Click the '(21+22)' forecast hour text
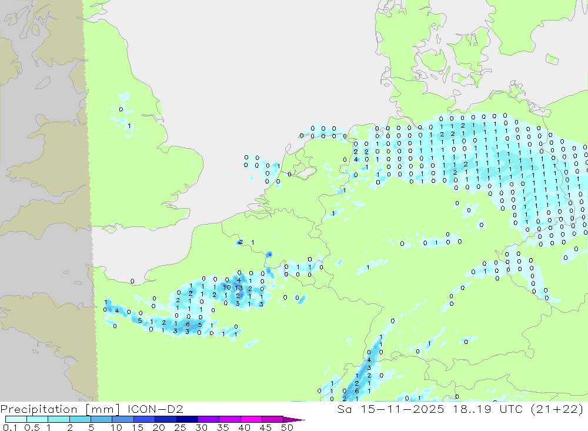 [x=557, y=409]
